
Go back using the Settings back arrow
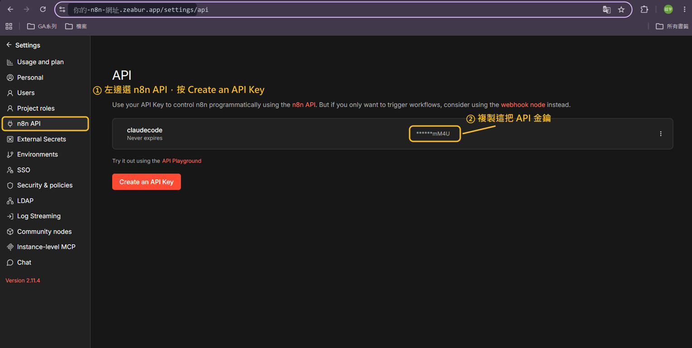click(9, 45)
